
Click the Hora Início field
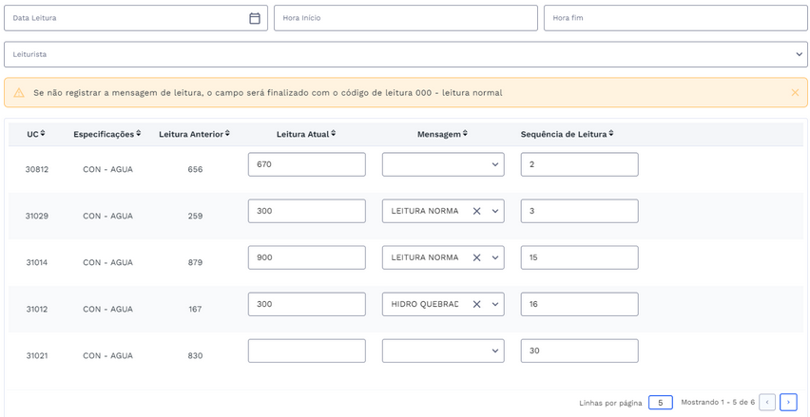(x=405, y=18)
